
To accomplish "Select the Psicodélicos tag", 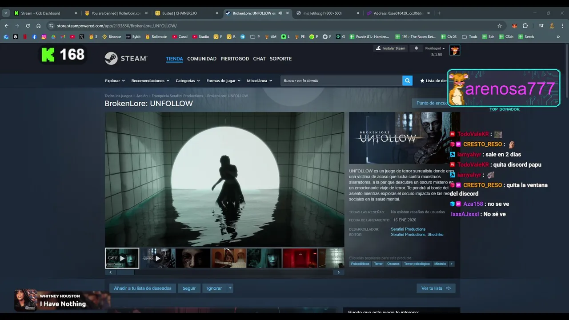I will click(x=360, y=264).
